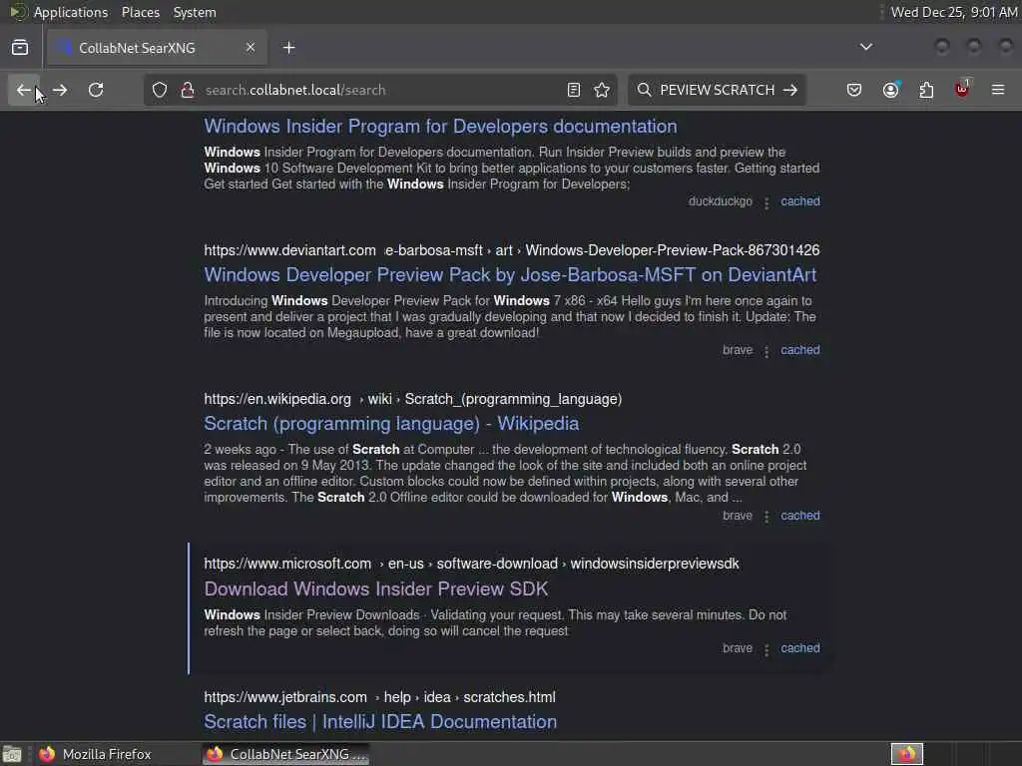This screenshot has height=766, width=1022.
Task: Click the connection security lock icon
Action: tap(188, 90)
